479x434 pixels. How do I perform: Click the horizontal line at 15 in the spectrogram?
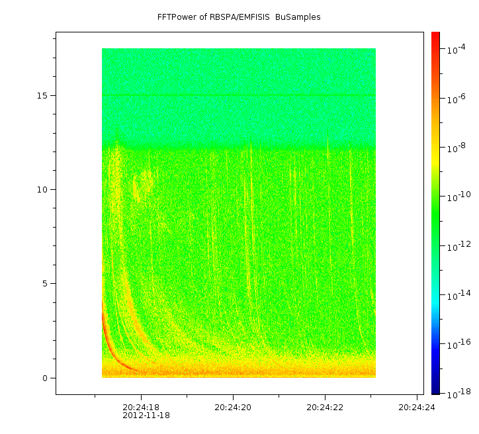(x=239, y=95)
